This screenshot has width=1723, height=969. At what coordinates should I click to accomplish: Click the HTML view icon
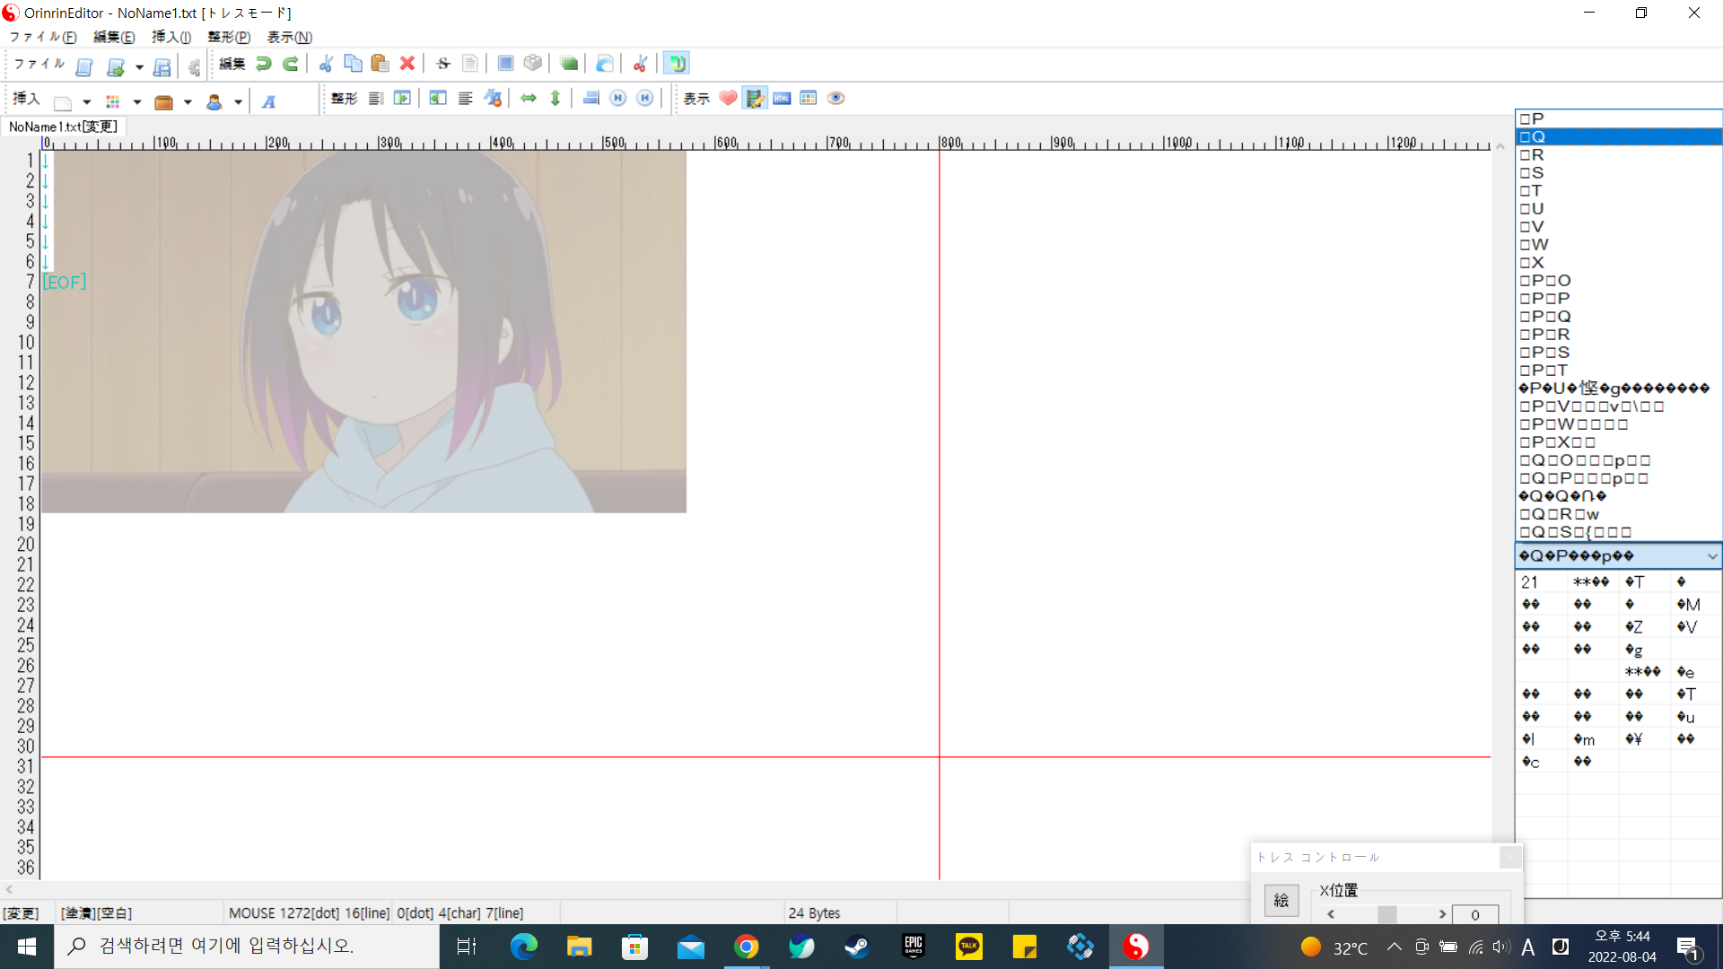coord(782,99)
